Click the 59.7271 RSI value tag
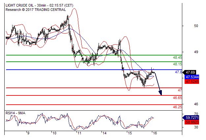The width and height of the screenshot is (206, 140). (191, 118)
